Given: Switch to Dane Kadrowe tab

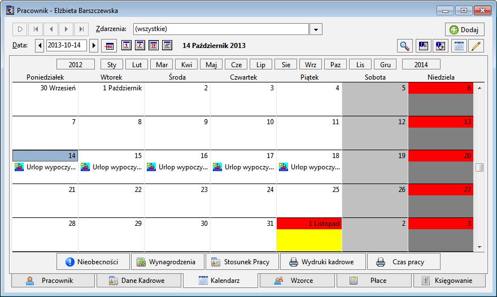Looking at the screenshot, I should [139, 281].
